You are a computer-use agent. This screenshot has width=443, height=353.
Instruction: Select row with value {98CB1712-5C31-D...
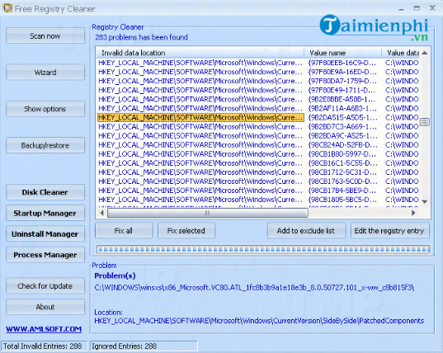pos(257,172)
